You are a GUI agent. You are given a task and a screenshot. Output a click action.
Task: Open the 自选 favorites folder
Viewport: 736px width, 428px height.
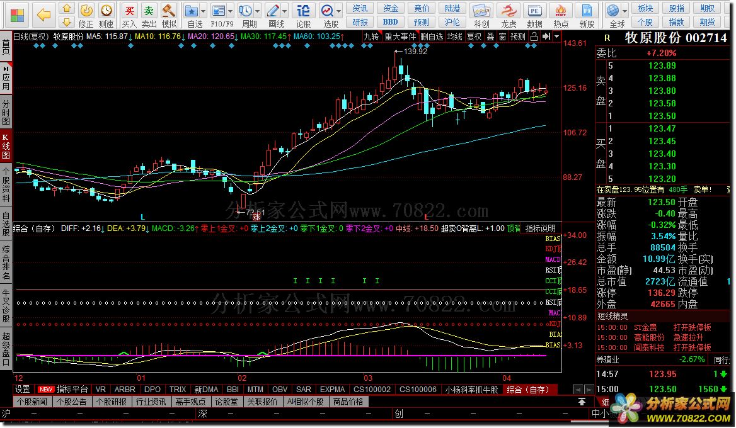pos(192,15)
